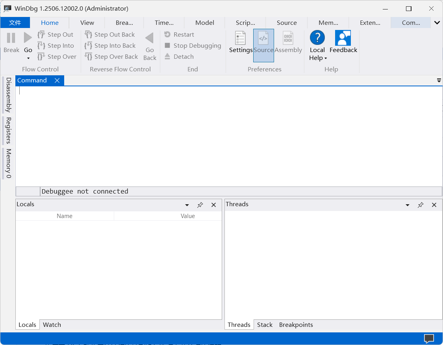Select the Locals bottom tab

tap(28, 325)
